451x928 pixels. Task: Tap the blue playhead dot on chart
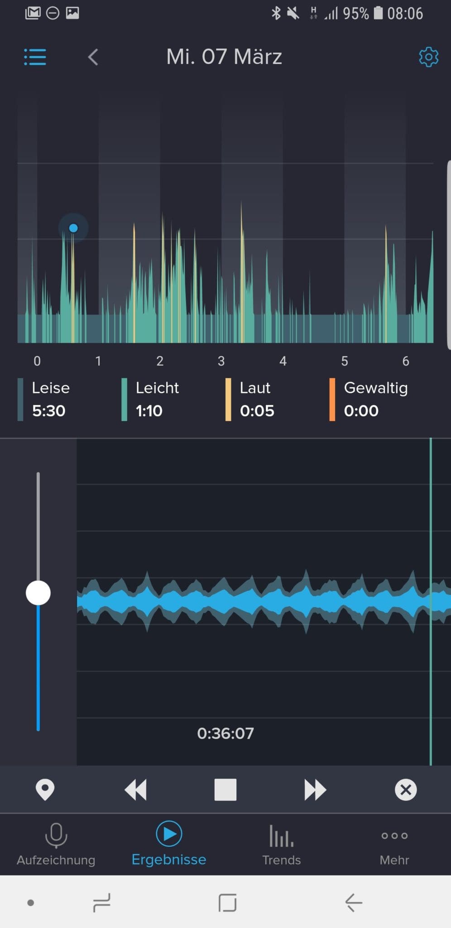(x=73, y=228)
